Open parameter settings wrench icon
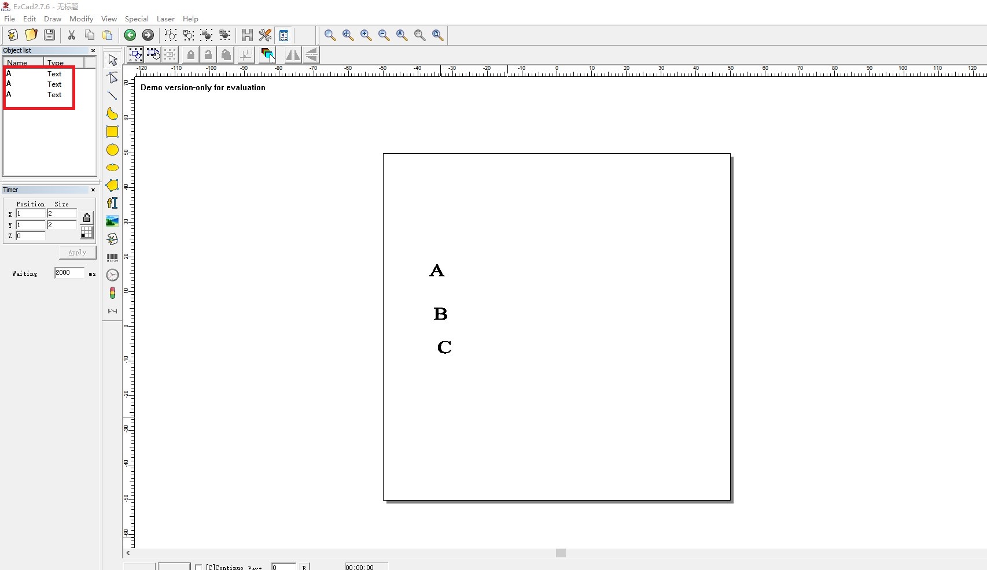This screenshot has width=987, height=570. (265, 35)
